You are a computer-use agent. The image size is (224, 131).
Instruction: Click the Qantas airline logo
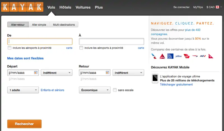[x=211, y=56]
